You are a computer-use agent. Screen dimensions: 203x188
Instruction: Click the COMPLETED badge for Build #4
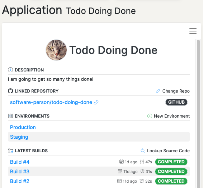(x=171, y=162)
